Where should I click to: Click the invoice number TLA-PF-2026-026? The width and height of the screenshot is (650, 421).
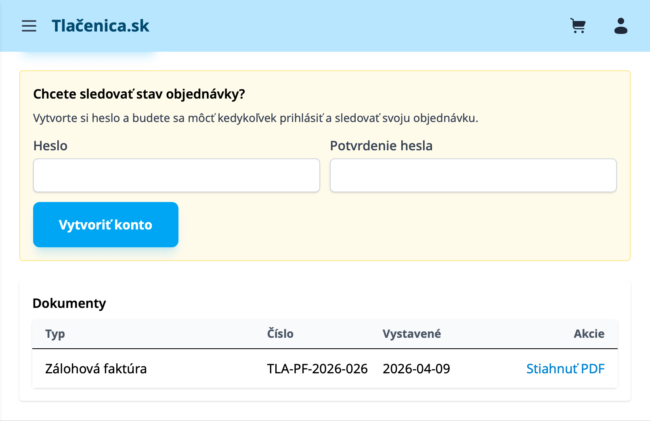pos(317,368)
